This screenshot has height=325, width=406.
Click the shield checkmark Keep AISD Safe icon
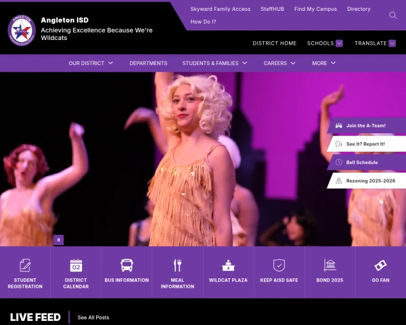coord(279,265)
